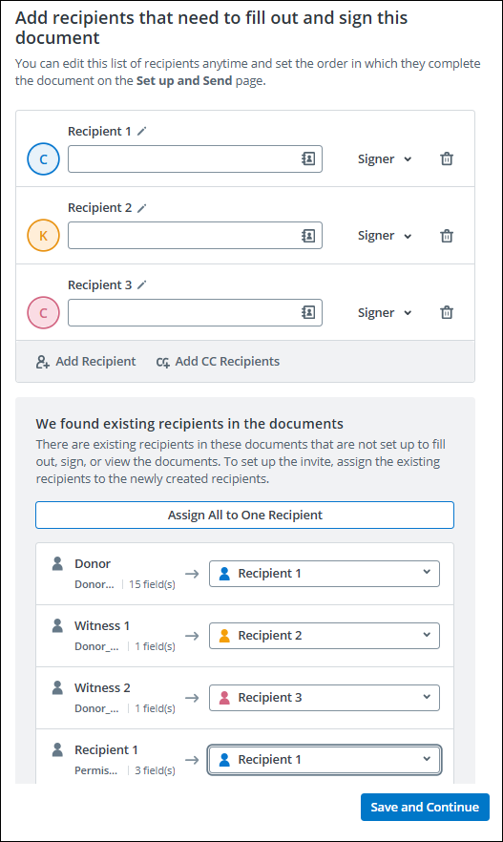Viewport: 503px width, 842px height.
Task: Focus the Recipient 2 email input field
Action: click(195, 235)
